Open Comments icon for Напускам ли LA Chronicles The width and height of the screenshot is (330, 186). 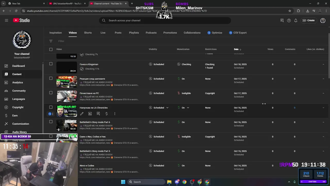pos(98,114)
